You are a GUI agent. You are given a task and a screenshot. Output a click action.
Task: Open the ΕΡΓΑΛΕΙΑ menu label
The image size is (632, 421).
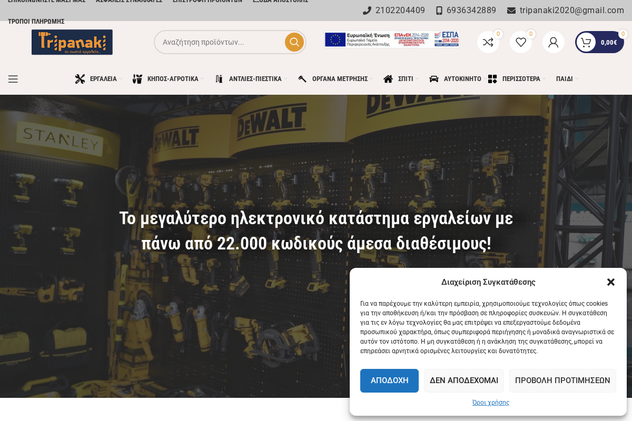click(103, 79)
